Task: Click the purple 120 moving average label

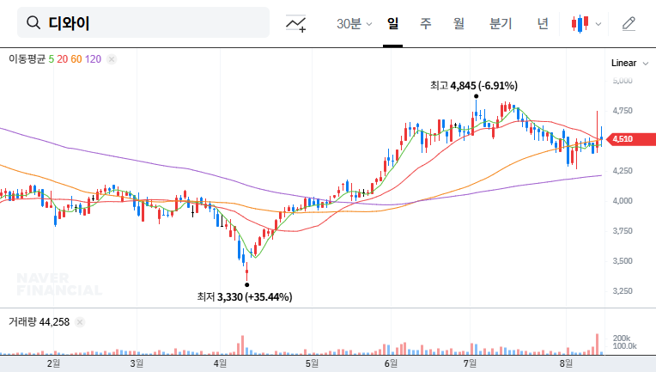Action: [x=94, y=59]
